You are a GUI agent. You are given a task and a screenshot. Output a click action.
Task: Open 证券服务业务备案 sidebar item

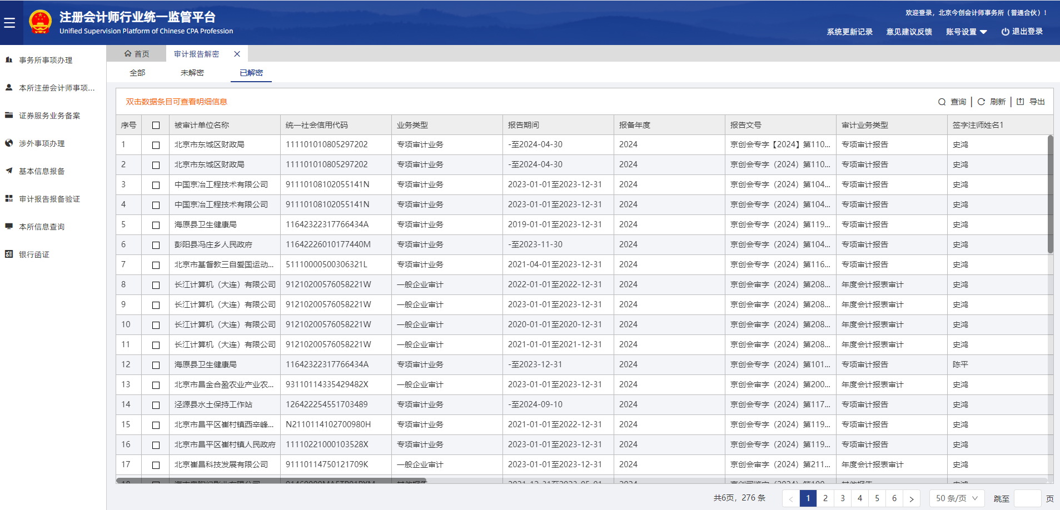point(49,116)
